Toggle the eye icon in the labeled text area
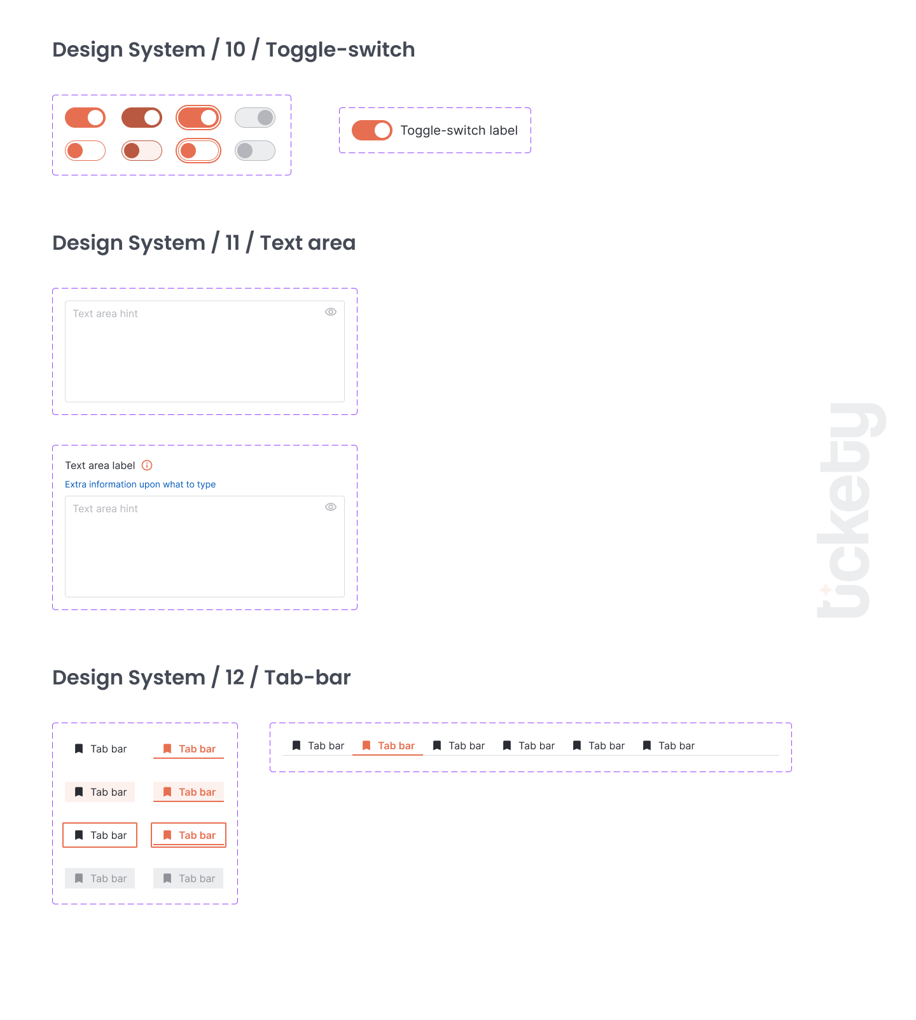The width and height of the screenshot is (916, 1020). pos(331,507)
